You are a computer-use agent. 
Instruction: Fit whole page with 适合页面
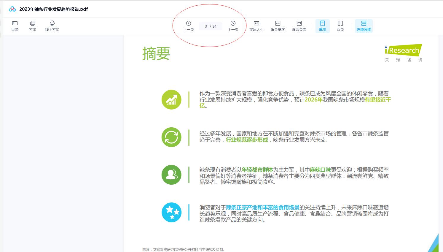[x=299, y=26]
